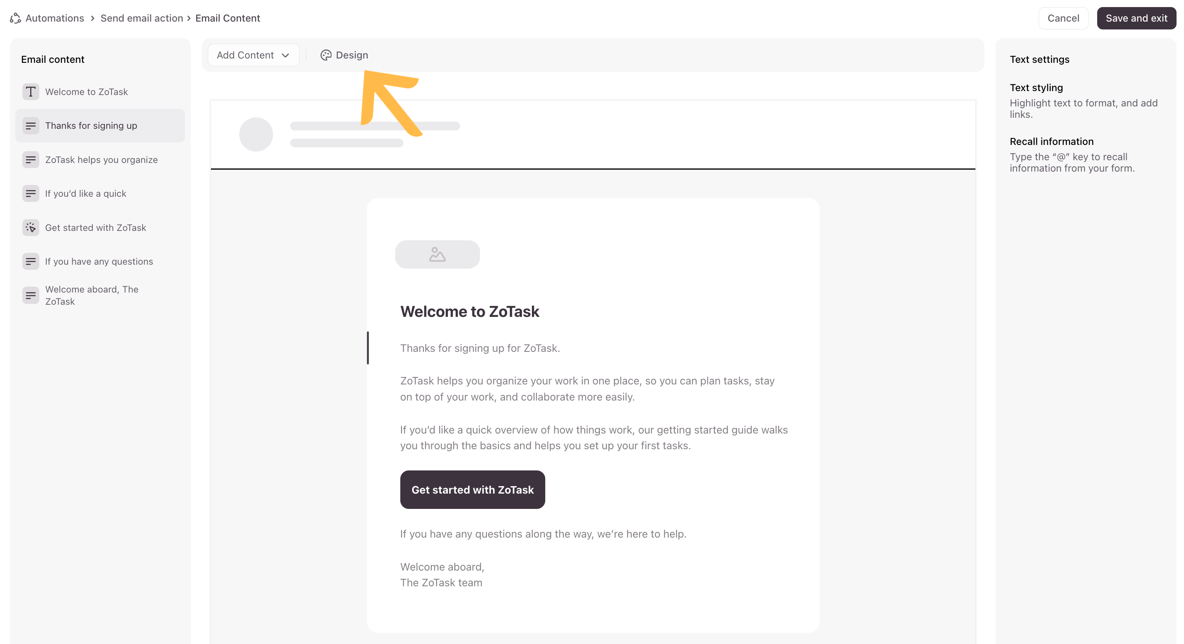Click paragraph icon beside If you'd like a quick

31,194
